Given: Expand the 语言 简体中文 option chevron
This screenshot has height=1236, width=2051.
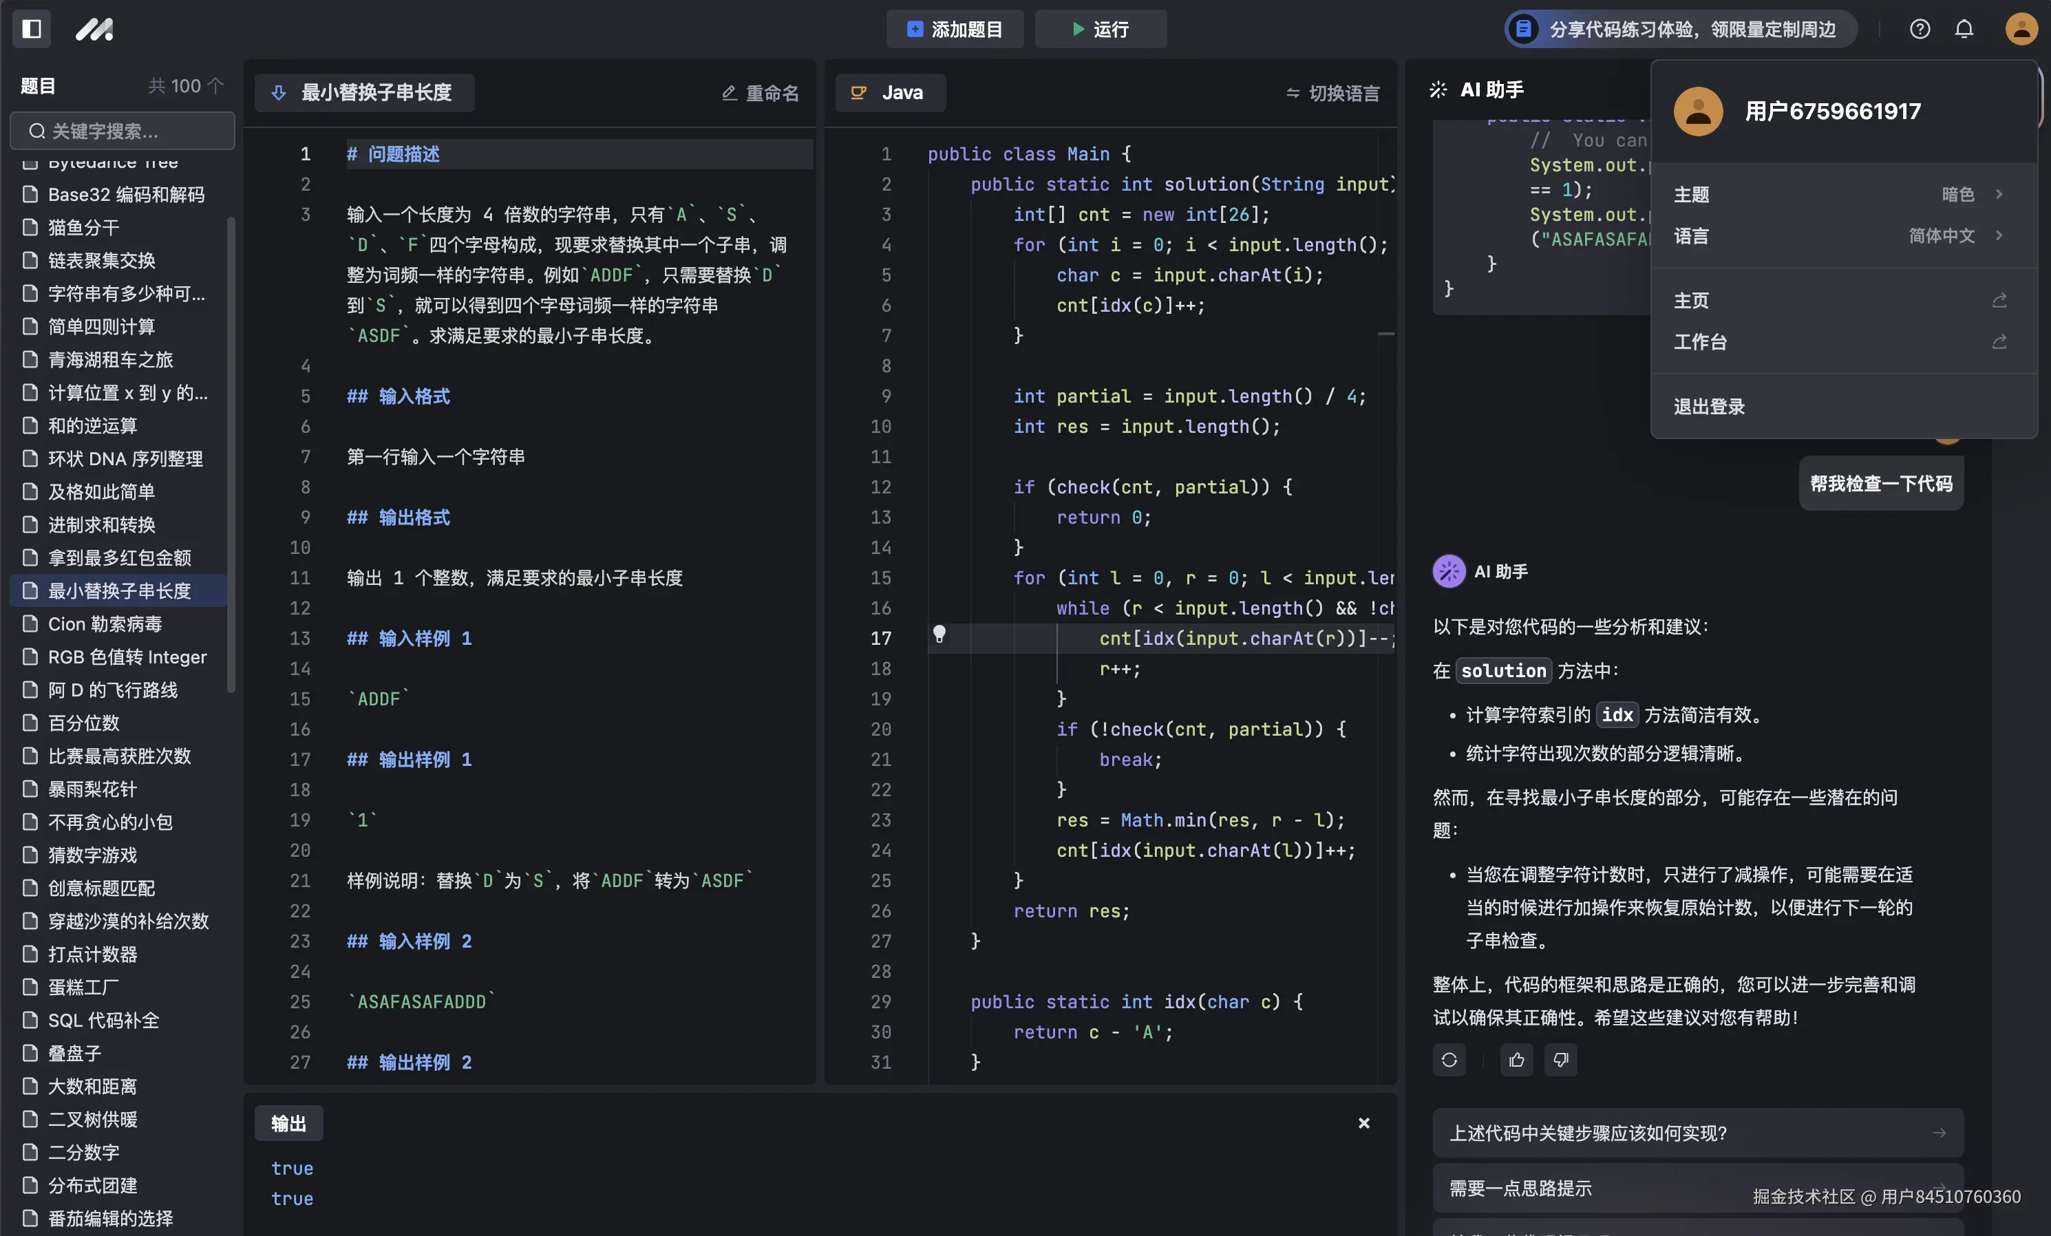Looking at the screenshot, I should point(2001,236).
